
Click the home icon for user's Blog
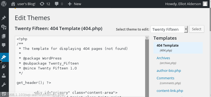coord(13,4)
